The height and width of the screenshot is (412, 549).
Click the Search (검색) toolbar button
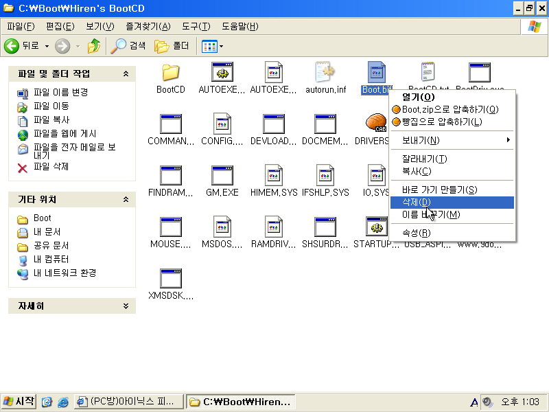(129, 46)
